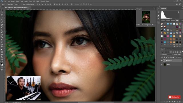Select the Clone Stamp tool

click(2, 30)
